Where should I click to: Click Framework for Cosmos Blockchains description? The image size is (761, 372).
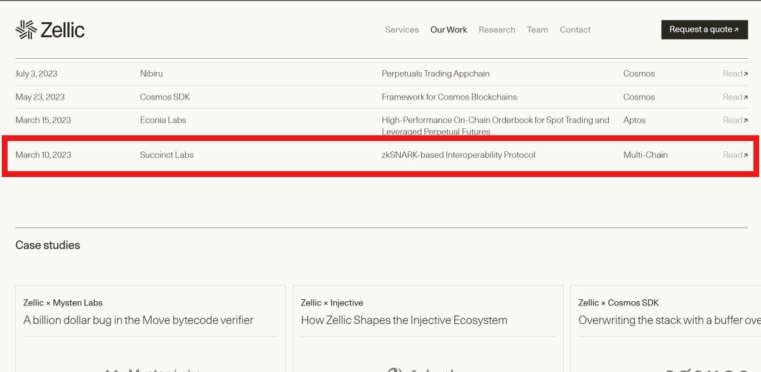(x=450, y=97)
